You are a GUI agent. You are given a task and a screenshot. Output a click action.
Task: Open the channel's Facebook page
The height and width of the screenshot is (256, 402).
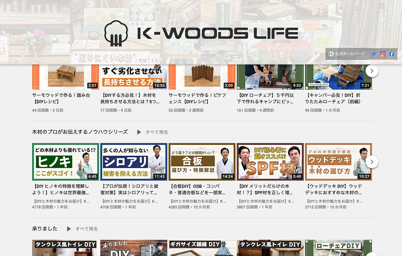392,53
